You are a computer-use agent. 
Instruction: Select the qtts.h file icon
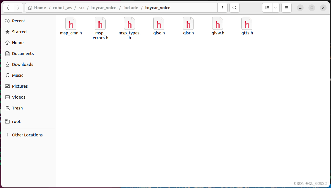[x=247, y=23]
